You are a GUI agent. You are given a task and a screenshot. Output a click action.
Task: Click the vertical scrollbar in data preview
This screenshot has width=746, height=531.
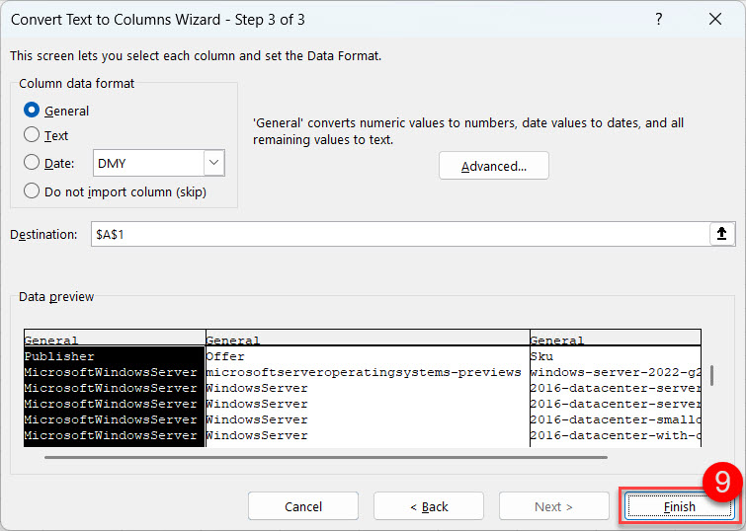tap(711, 377)
